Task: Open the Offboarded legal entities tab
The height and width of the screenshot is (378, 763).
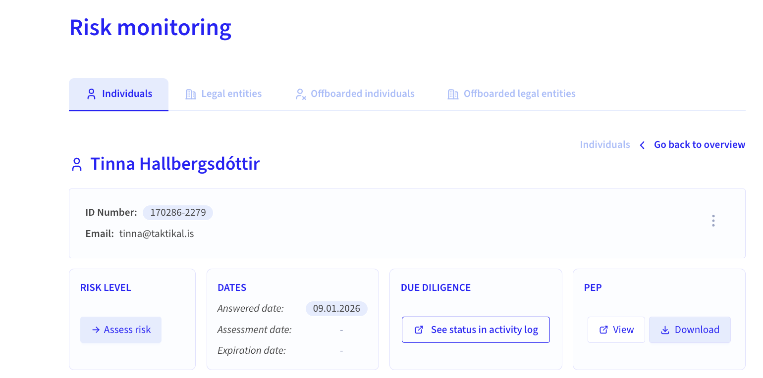Action: (511, 94)
